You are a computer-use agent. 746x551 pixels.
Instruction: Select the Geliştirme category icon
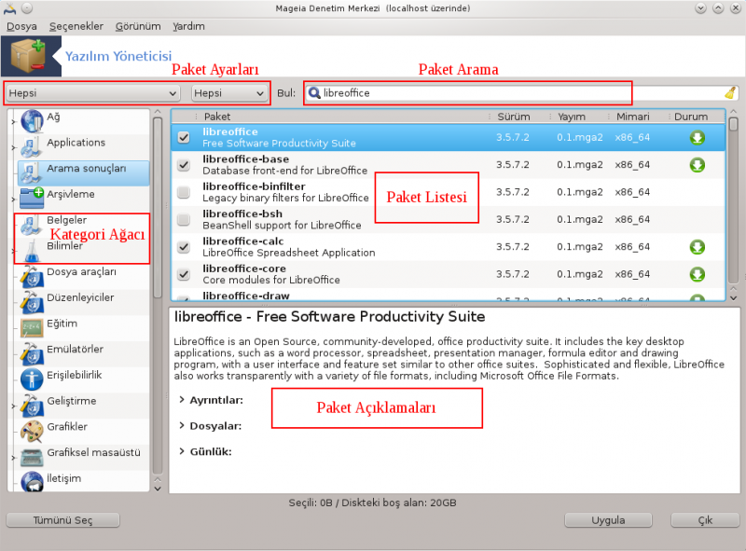[x=32, y=406]
